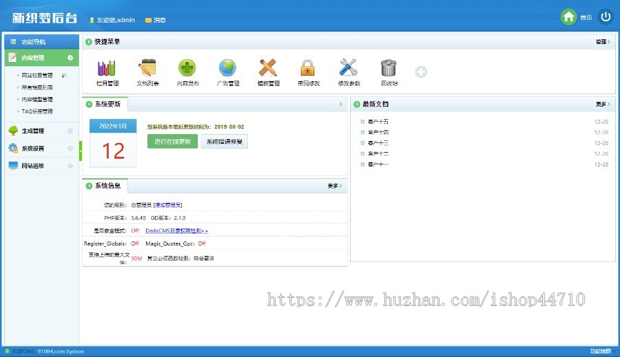Open document 客户十四
This screenshot has height=357, width=620.
(378, 132)
